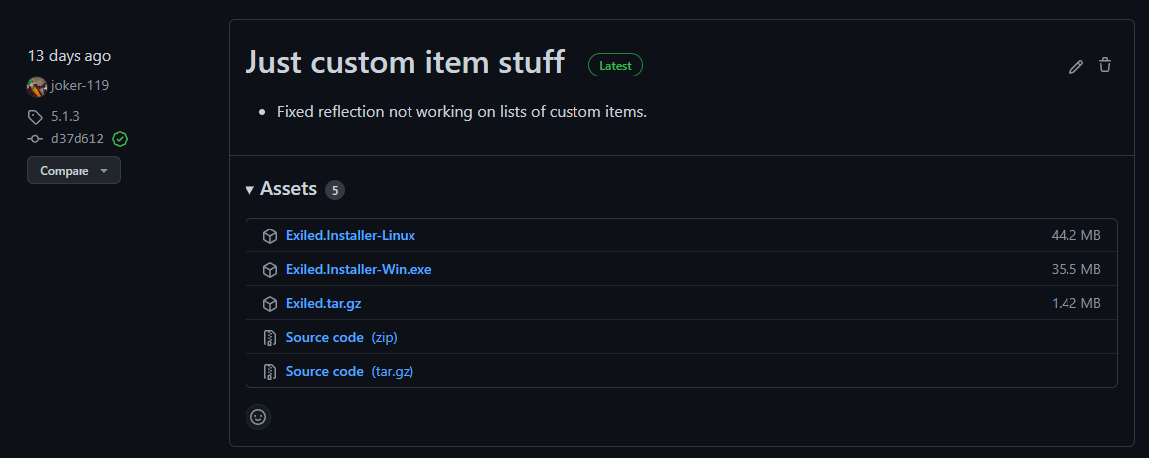This screenshot has width=1149, height=458.
Task: Download Exiled.Installer-Win.exe
Action: 358,270
